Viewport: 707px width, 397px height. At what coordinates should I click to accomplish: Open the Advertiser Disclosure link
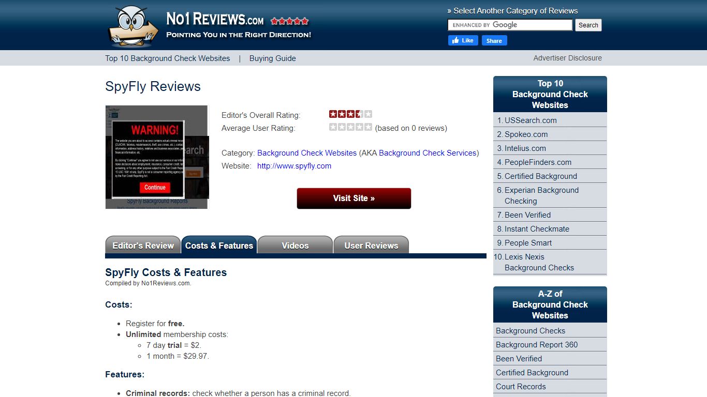click(x=568, y=58)
